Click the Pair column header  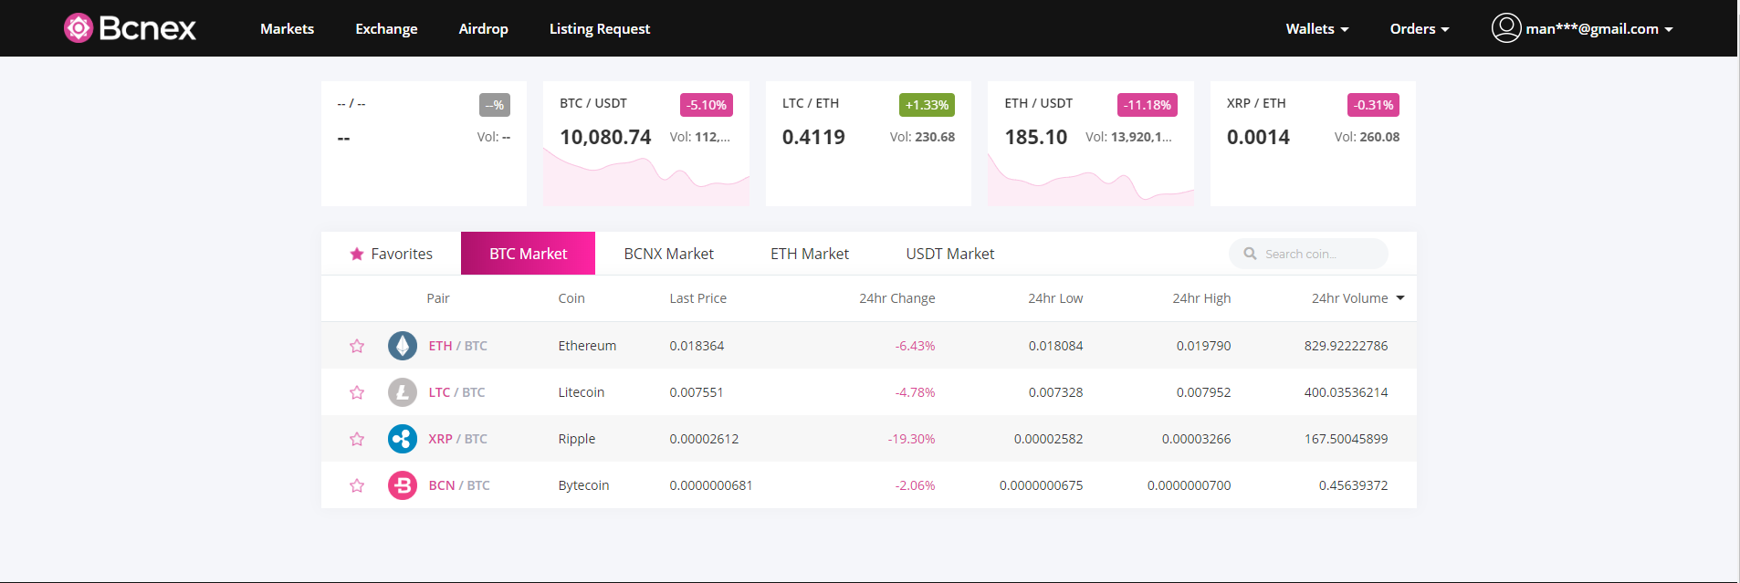tap(438, 298)
